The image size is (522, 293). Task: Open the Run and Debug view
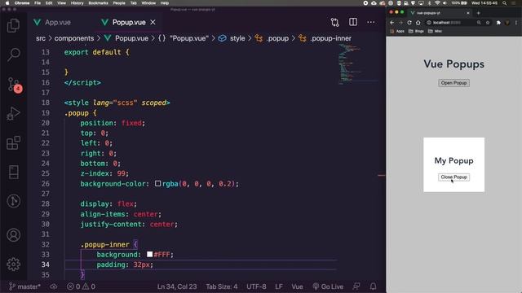coord(13,114)
